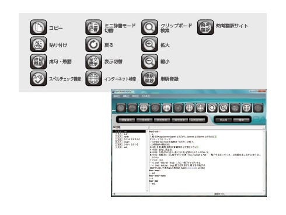
Task: Click the 成句・熟語 toolbar button in the dictionary window
Action: 144,107
